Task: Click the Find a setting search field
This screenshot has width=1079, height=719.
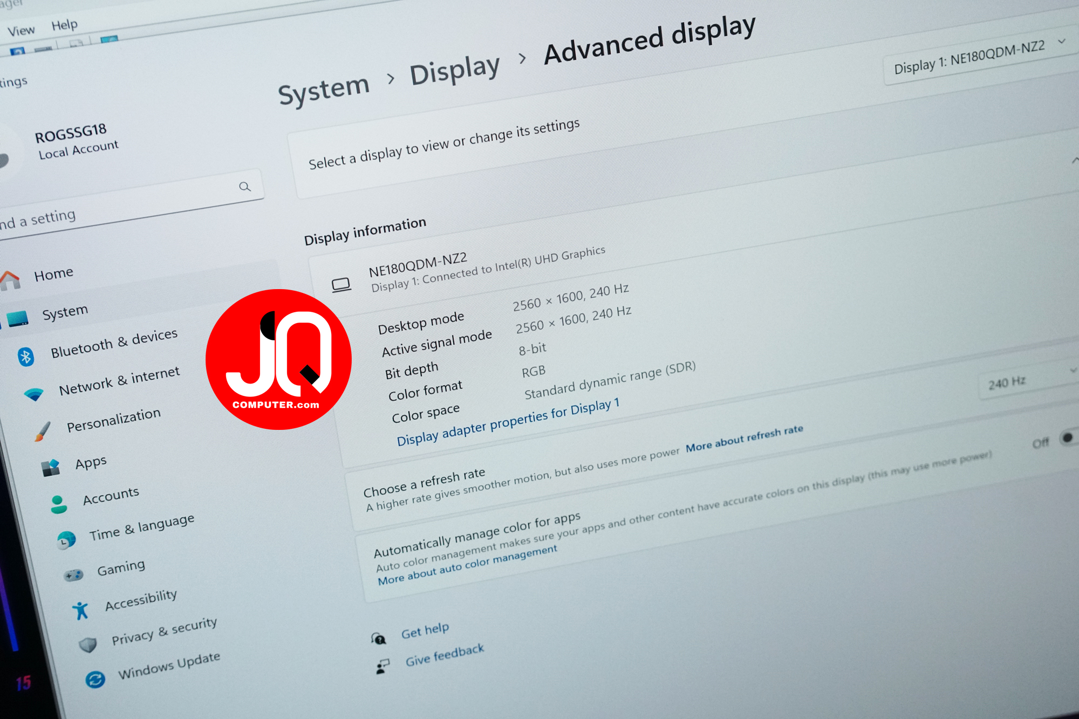Action: (132, 204)
